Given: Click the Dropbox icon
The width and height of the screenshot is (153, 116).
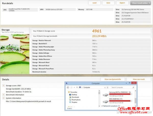Looking at the screenshot, I should click(70, 102).
